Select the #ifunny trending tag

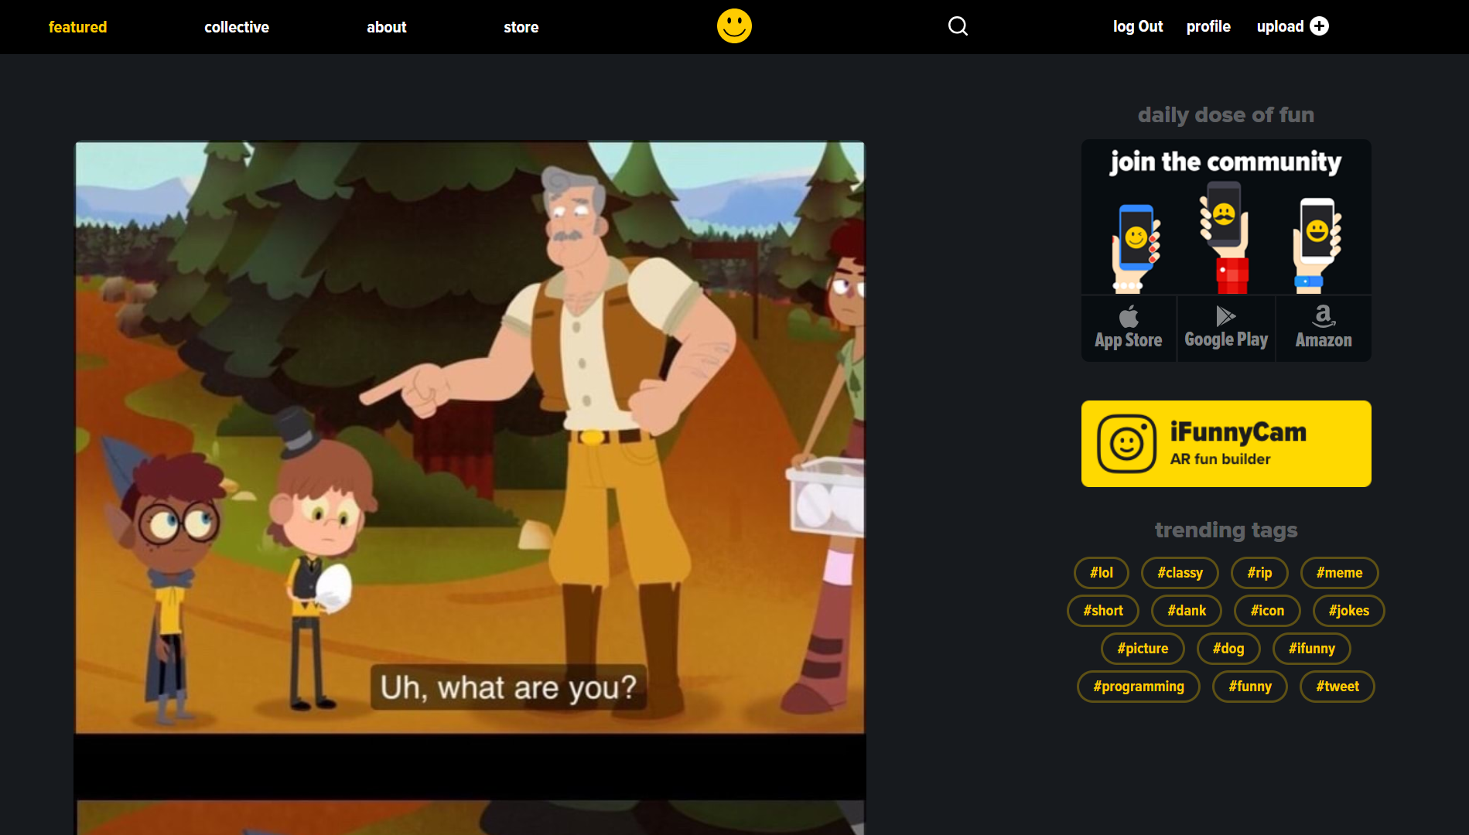[1312, 649]
